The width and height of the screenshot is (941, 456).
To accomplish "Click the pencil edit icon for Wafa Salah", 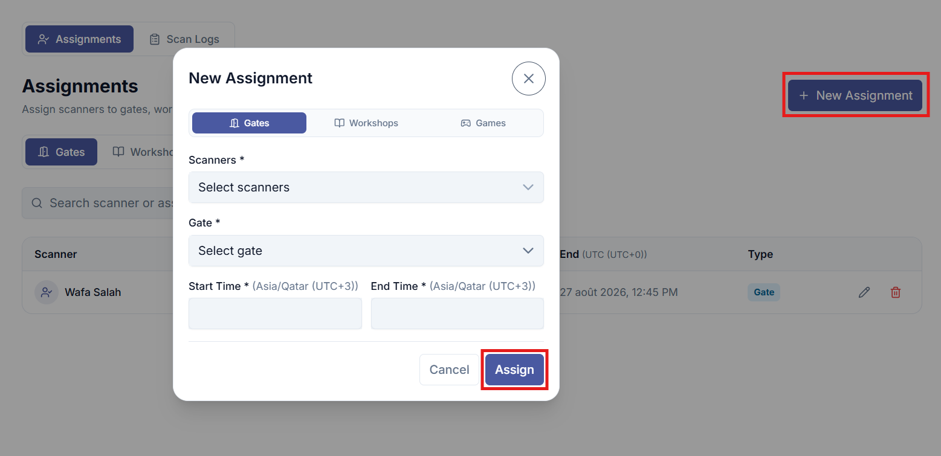I will pos(864,292).
